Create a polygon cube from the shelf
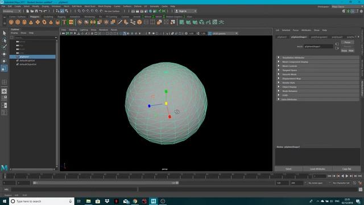364x205 pixels. 18,22
